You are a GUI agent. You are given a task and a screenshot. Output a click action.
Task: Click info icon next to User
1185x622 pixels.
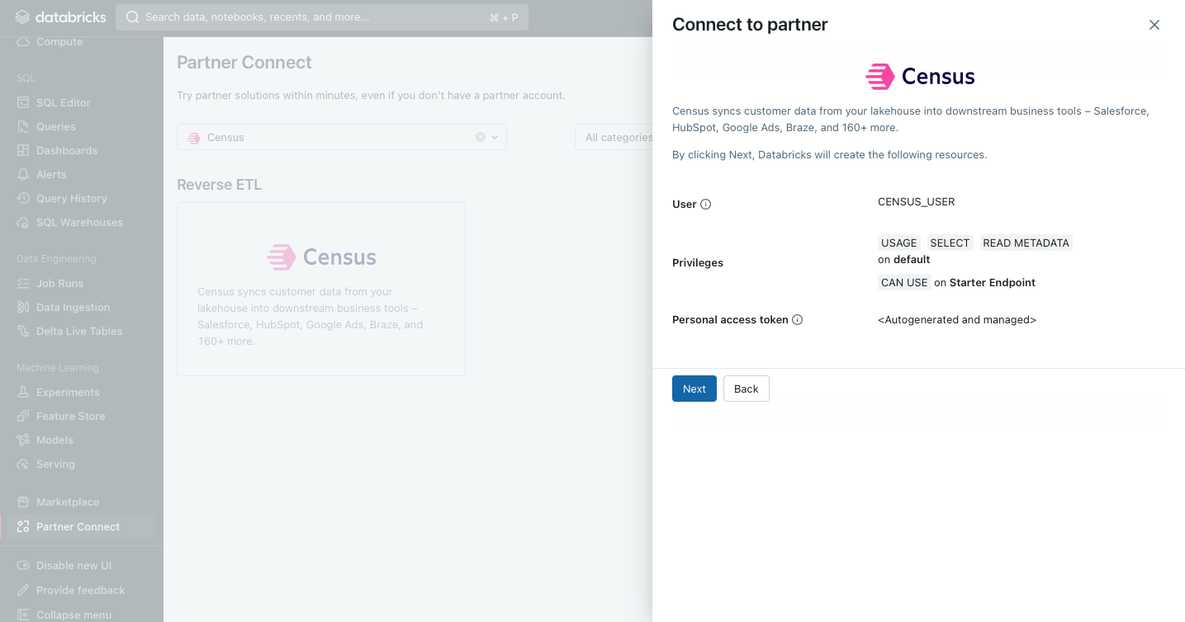[x=706, y=205]
